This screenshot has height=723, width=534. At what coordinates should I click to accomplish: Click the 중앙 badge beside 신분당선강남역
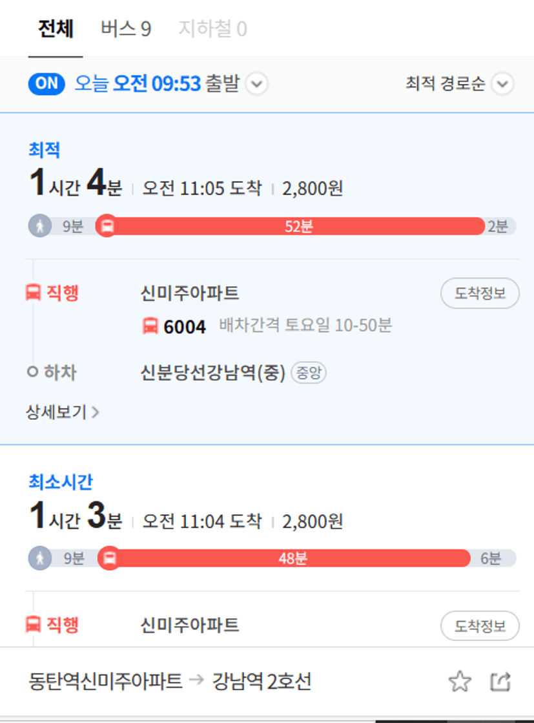309,373
